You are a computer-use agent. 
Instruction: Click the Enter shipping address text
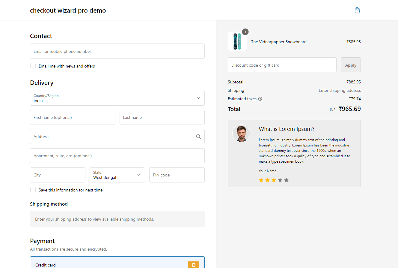tap(340, 90)
